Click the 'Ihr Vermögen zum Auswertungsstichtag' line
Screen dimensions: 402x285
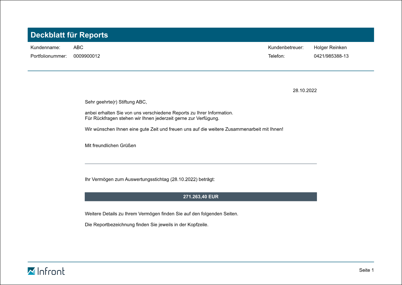[150, 180]
